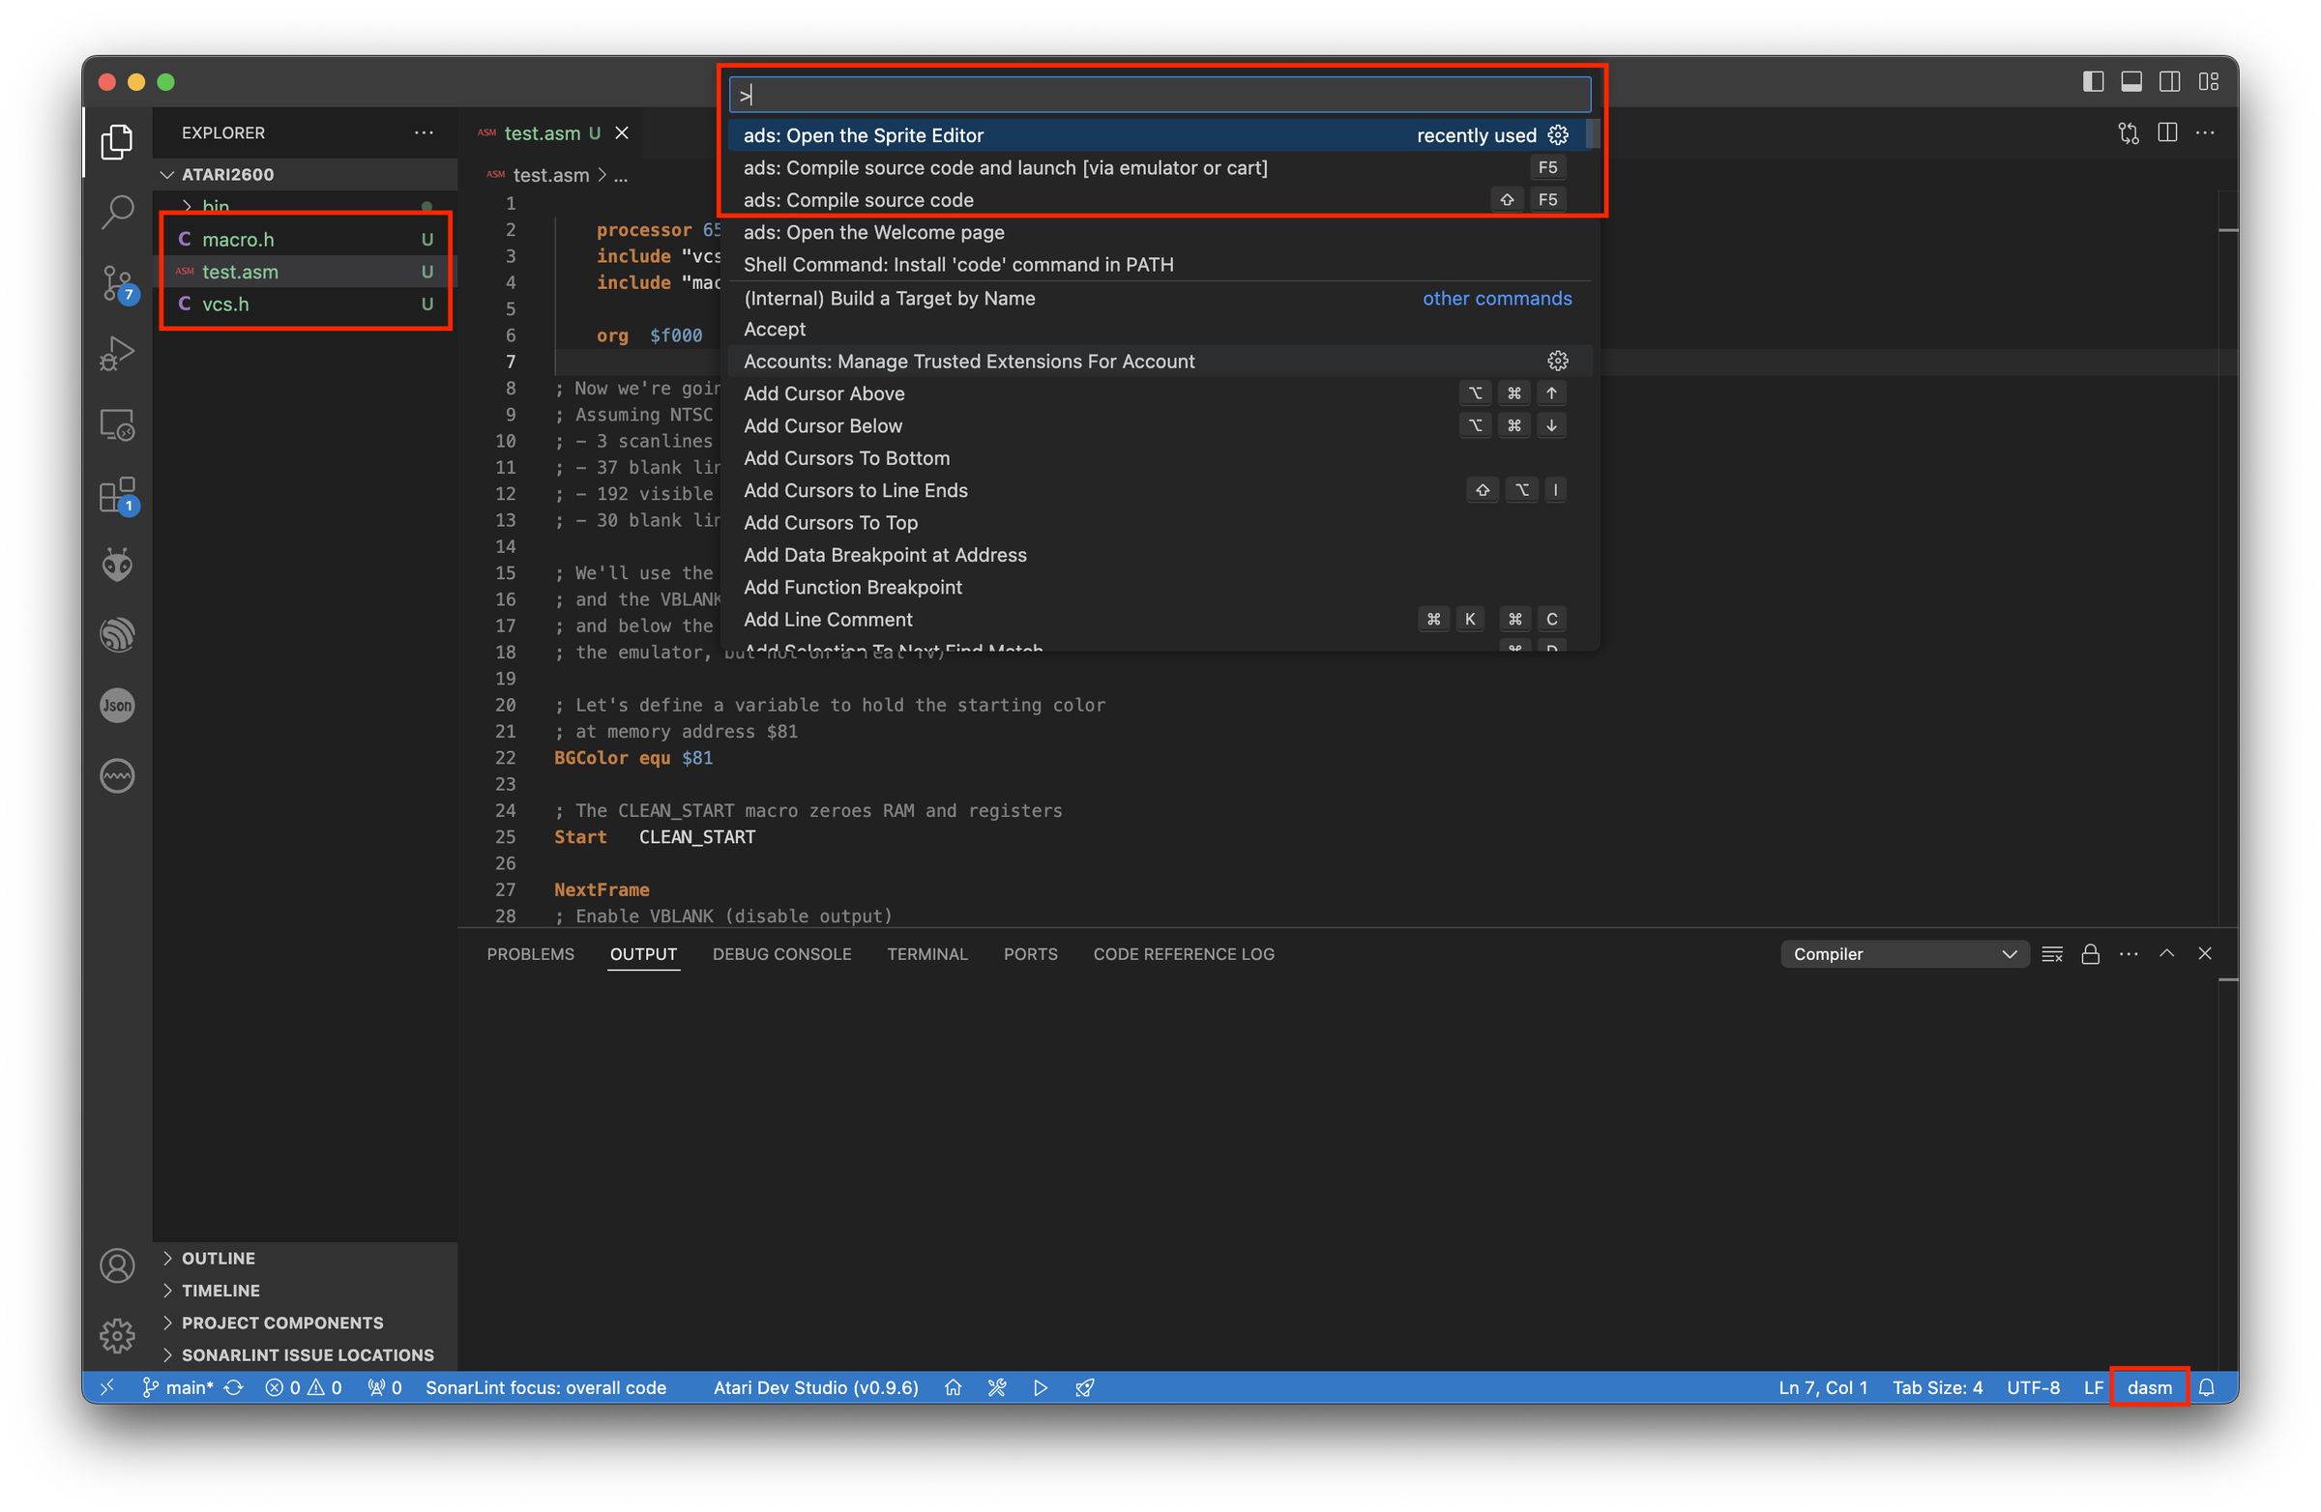Select 'ads: Compile source code' command
2321x1512 pixels.
pos(858,200)
